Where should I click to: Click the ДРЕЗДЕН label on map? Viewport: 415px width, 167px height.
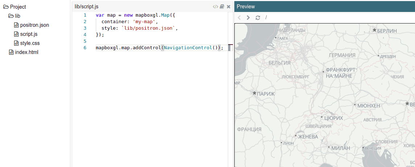pyautogui.click(x=388, y=56)
